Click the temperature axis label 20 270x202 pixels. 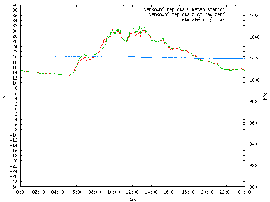tap(15, 57)
